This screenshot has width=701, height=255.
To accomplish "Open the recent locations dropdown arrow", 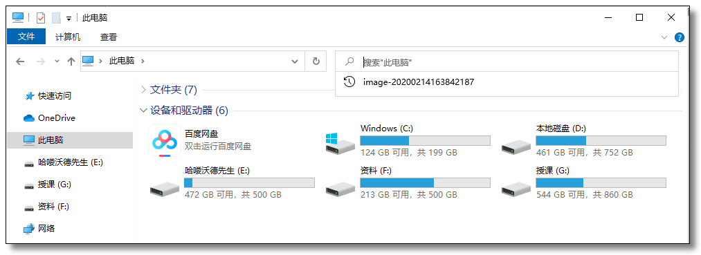I will (x=57, y=62).
